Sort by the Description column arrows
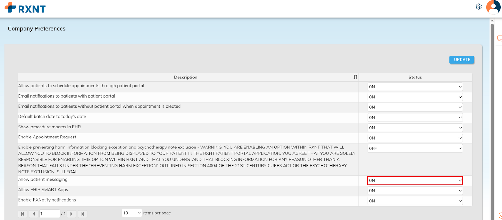This screenshot has height=220, width=502. pos(355,77)
